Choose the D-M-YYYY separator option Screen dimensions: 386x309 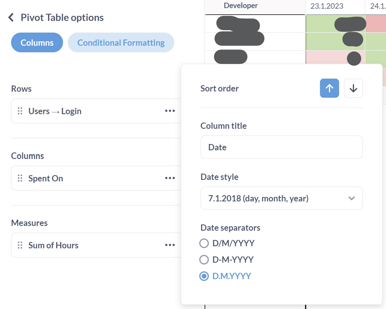tap(204, 260)
